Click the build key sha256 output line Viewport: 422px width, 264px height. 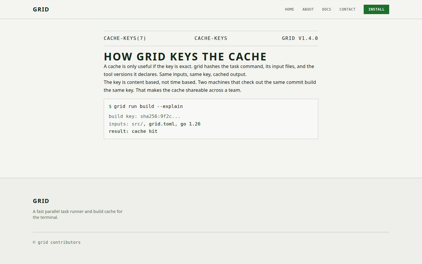[144, 116]
